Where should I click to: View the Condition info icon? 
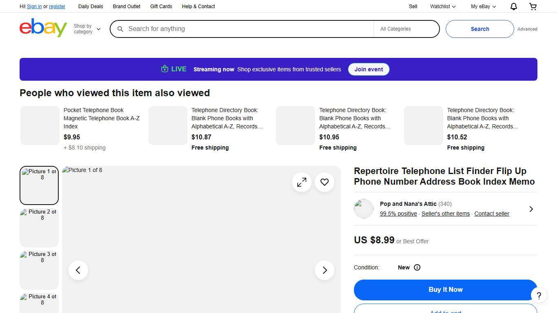click(417, 267)
